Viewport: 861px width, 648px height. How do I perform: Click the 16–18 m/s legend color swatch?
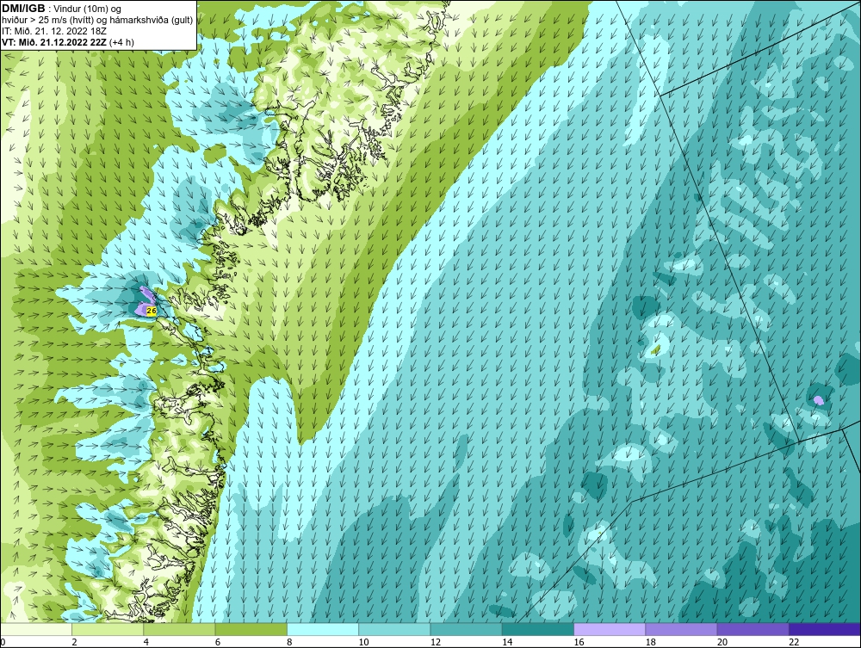click(610, 629)
